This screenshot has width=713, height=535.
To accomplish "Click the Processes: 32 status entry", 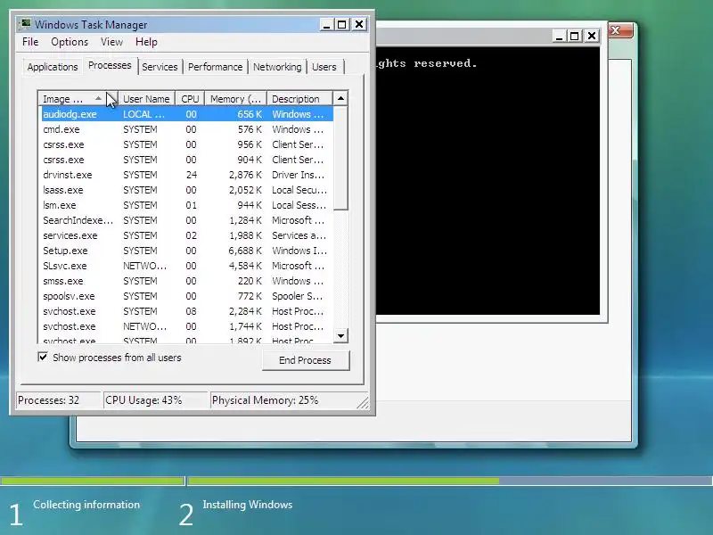I will click(58, 400).
